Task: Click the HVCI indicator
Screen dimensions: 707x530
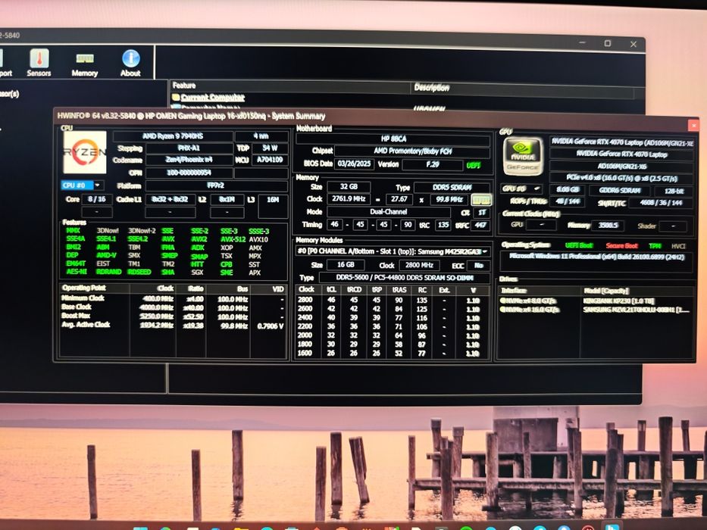Action: coord(678,246)
